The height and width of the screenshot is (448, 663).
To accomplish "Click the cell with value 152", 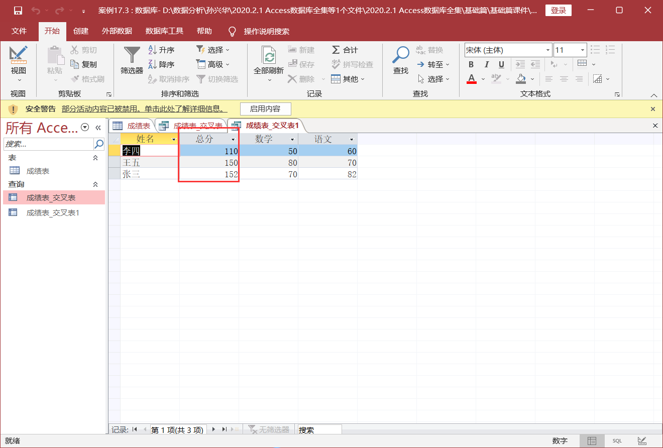I will 209,174.
